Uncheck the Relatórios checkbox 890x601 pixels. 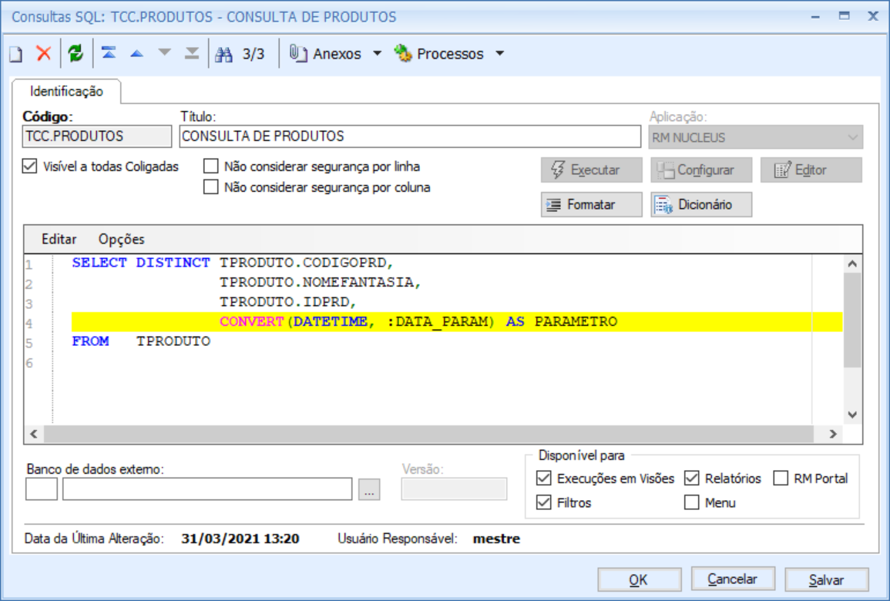[x=691, y=478]
